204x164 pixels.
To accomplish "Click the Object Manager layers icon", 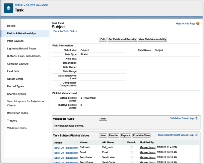I will [x=8, y=8].
